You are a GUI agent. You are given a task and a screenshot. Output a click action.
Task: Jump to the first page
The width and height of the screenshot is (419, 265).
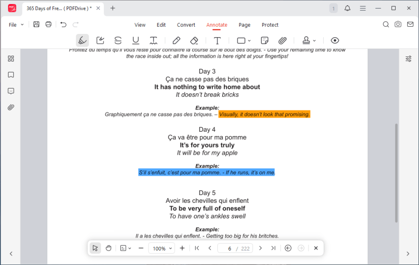click(197, 248)
